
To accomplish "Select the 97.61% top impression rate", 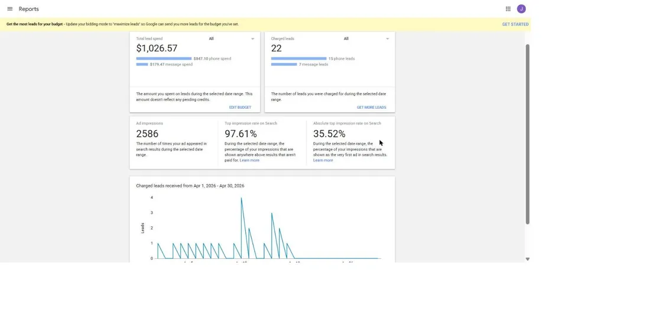I will click(241, 134).
